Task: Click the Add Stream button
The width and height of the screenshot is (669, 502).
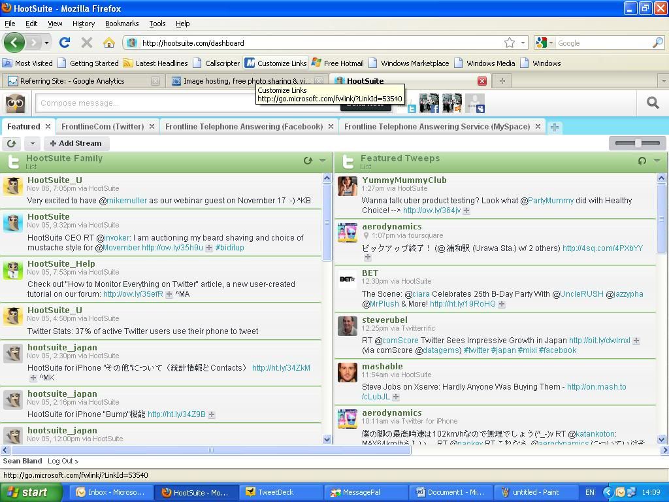Action: click(76, 143)
